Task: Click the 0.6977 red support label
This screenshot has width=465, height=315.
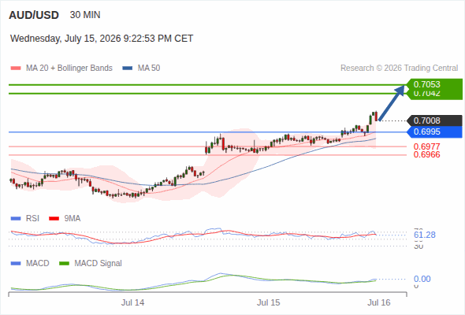Action: [426, 146]
